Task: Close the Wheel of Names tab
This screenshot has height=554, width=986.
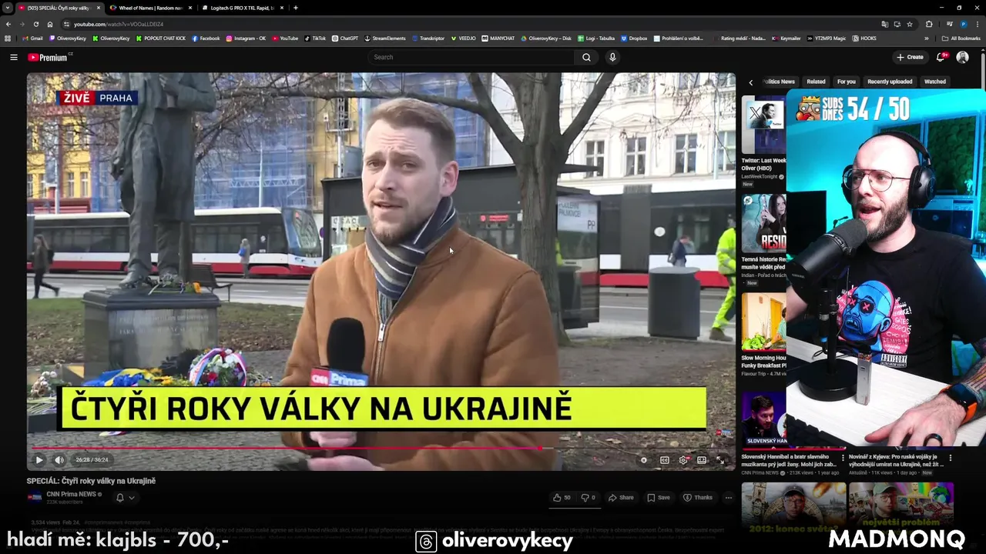Action: coord(190,8)
